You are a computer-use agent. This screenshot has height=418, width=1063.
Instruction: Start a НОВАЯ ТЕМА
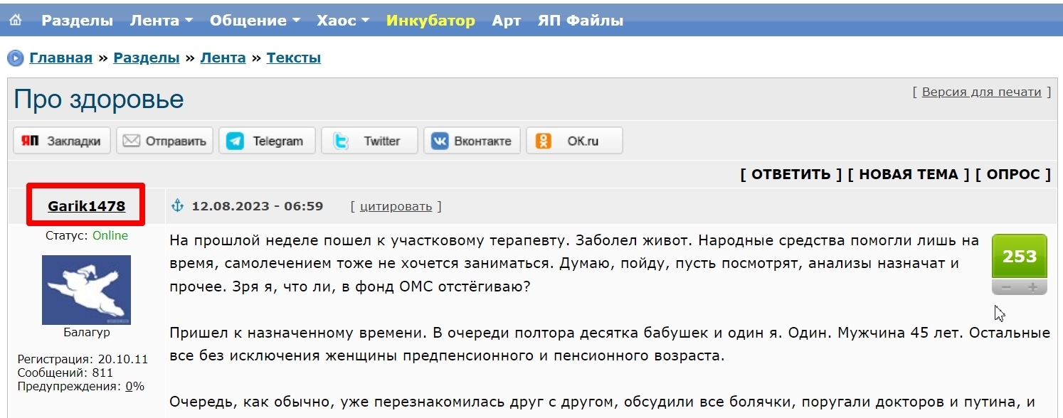(909, 174)
